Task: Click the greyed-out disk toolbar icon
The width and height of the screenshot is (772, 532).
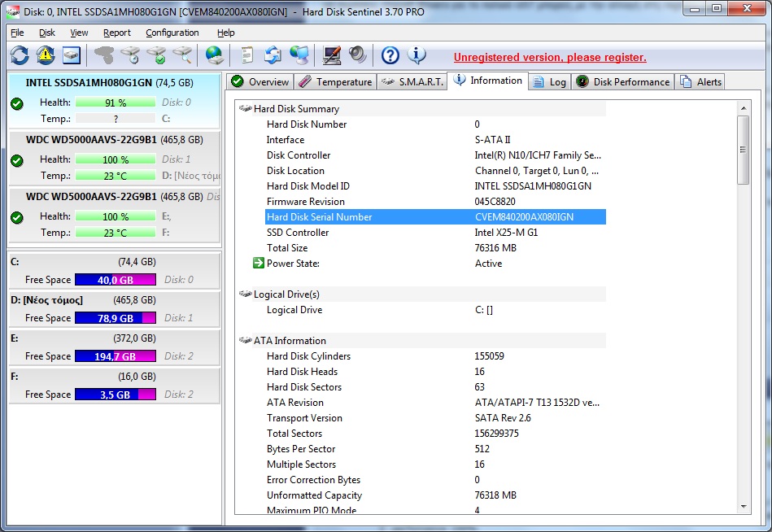Action: pos(104,55)
